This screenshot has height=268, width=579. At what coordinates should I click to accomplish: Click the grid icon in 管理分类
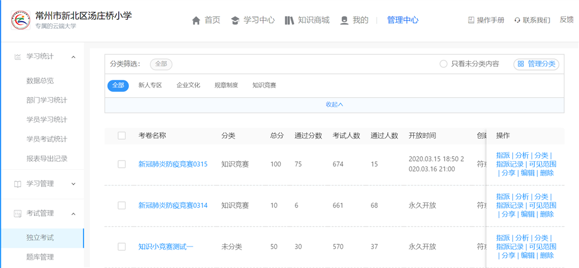(521, 64)
